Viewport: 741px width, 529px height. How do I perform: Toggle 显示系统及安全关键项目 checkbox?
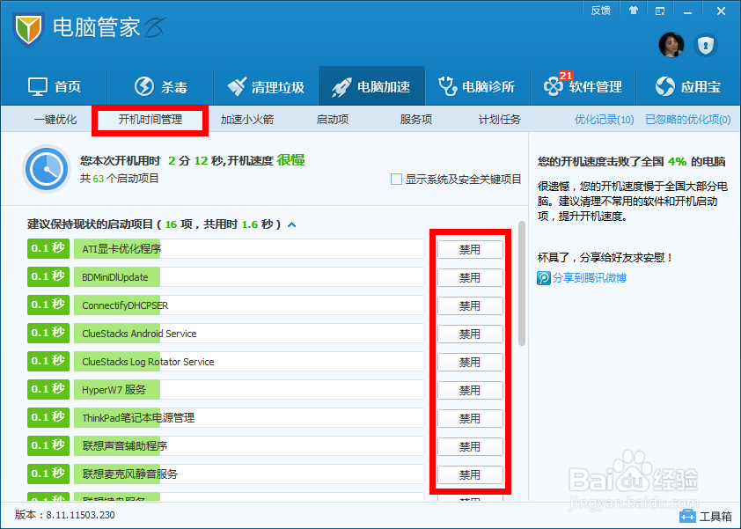tap(397, 180)
